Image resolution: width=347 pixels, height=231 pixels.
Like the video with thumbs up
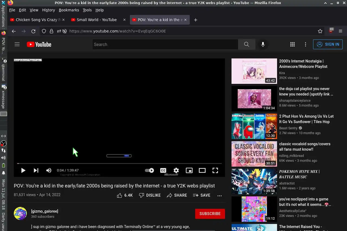tap(125, 195)
